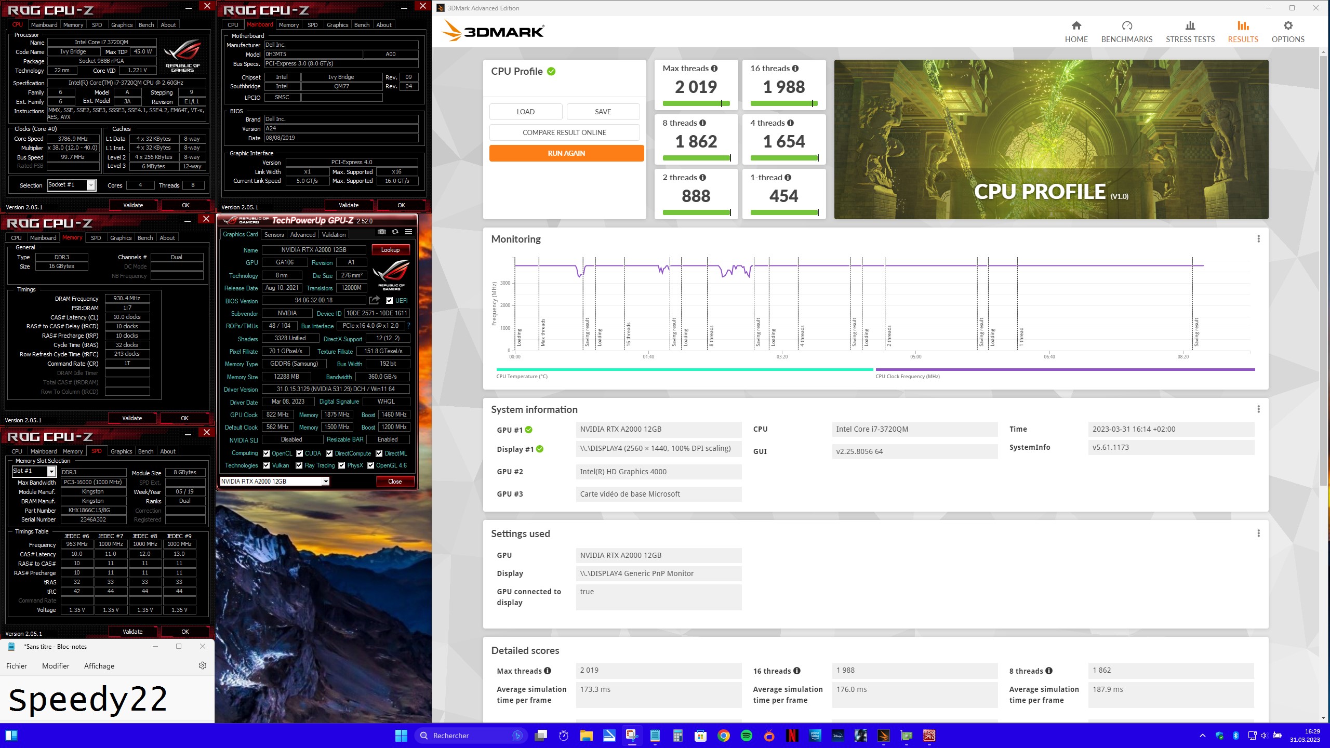Click COMPARE RESULT ONLINE button

564,132
